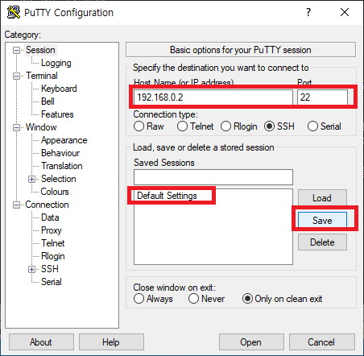Click the Load button

(322, 198)
